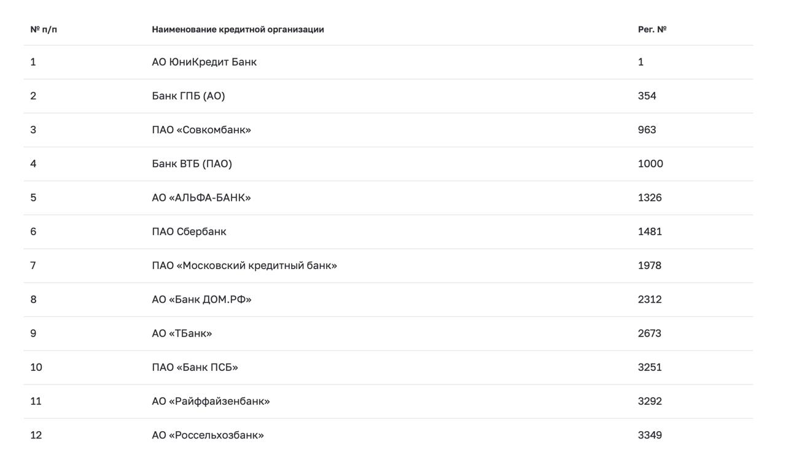Click registration number 354
The height and width of the screenshot is (452, 786).
[647, 96]
